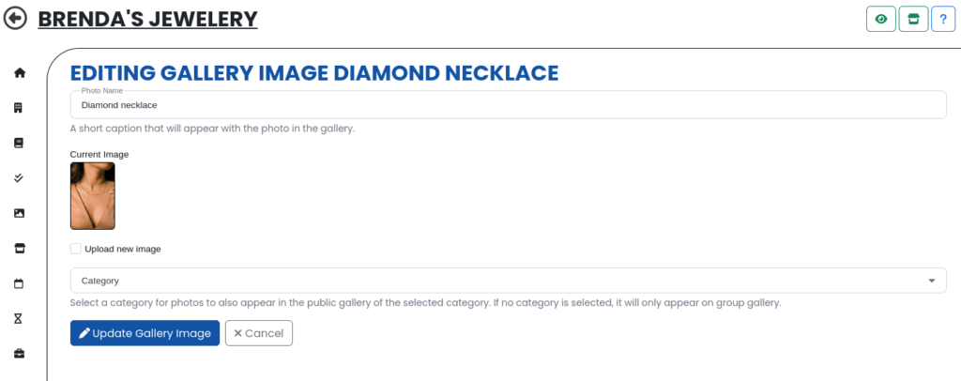Image resolution: width=961 pixels, height=381 pixels.
Task: Click the Update Gallery Image button
Action: click(145, 333)
